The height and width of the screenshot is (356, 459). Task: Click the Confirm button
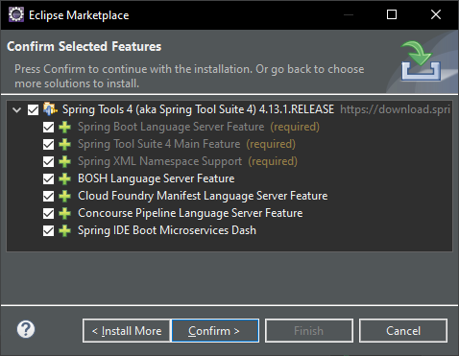[x=215, y=331]
